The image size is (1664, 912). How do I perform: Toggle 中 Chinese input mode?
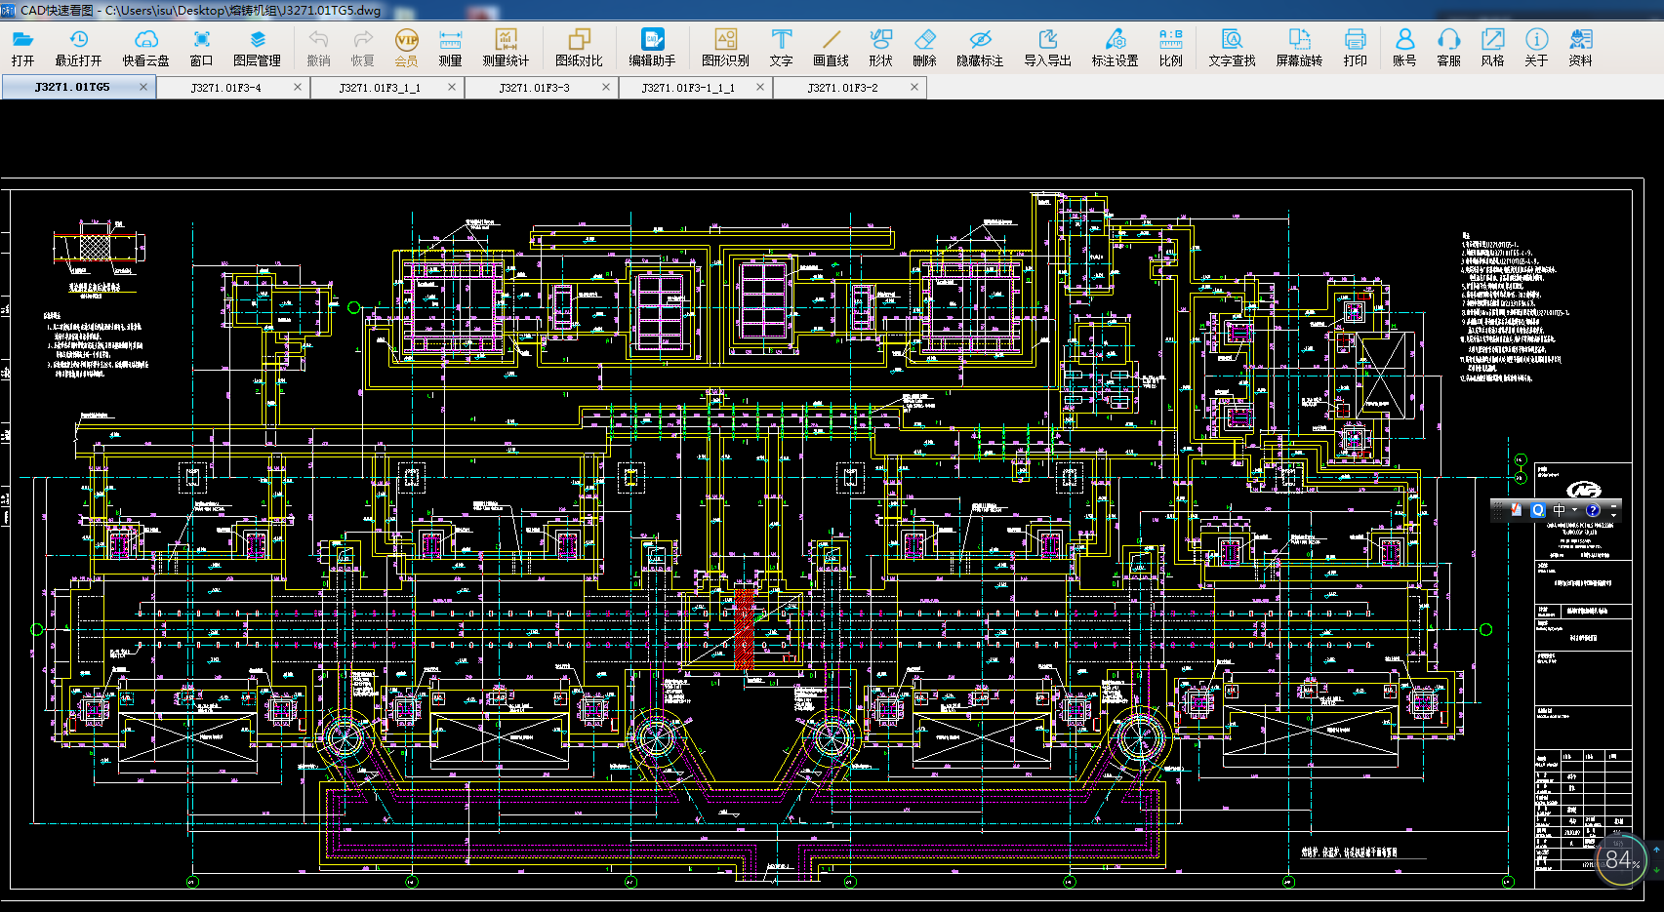1559,510
